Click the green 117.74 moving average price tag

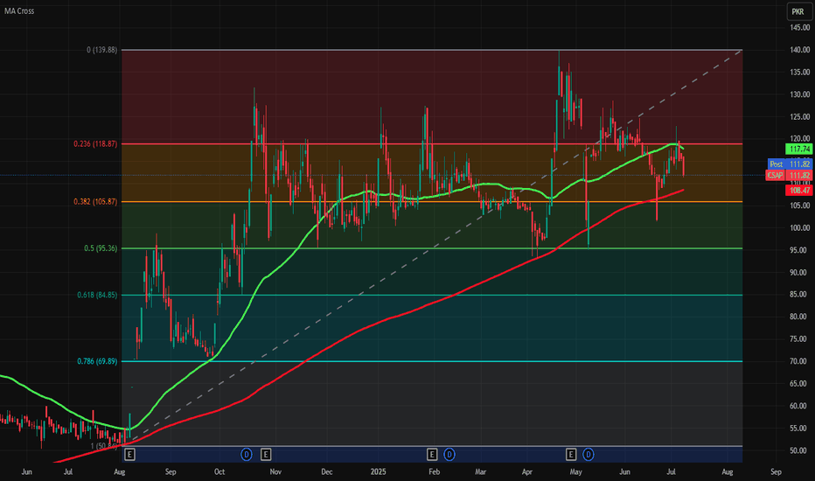pos(799,150)
